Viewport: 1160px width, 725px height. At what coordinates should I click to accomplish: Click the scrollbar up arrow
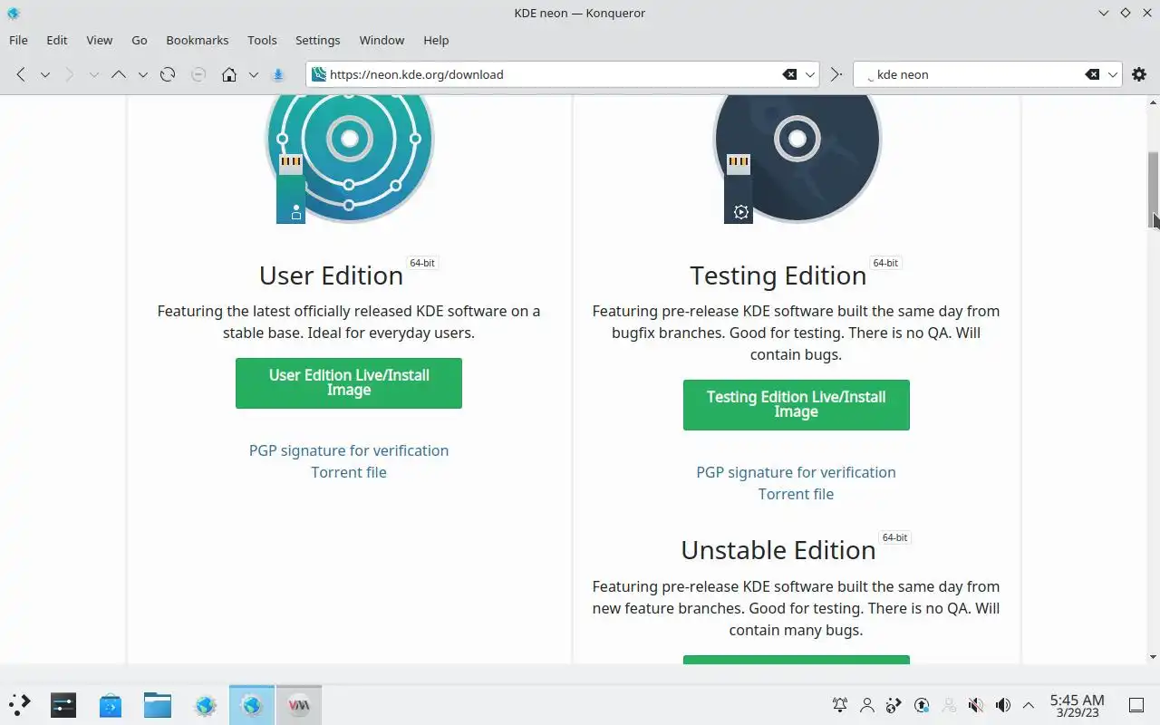click(1153, 102)
